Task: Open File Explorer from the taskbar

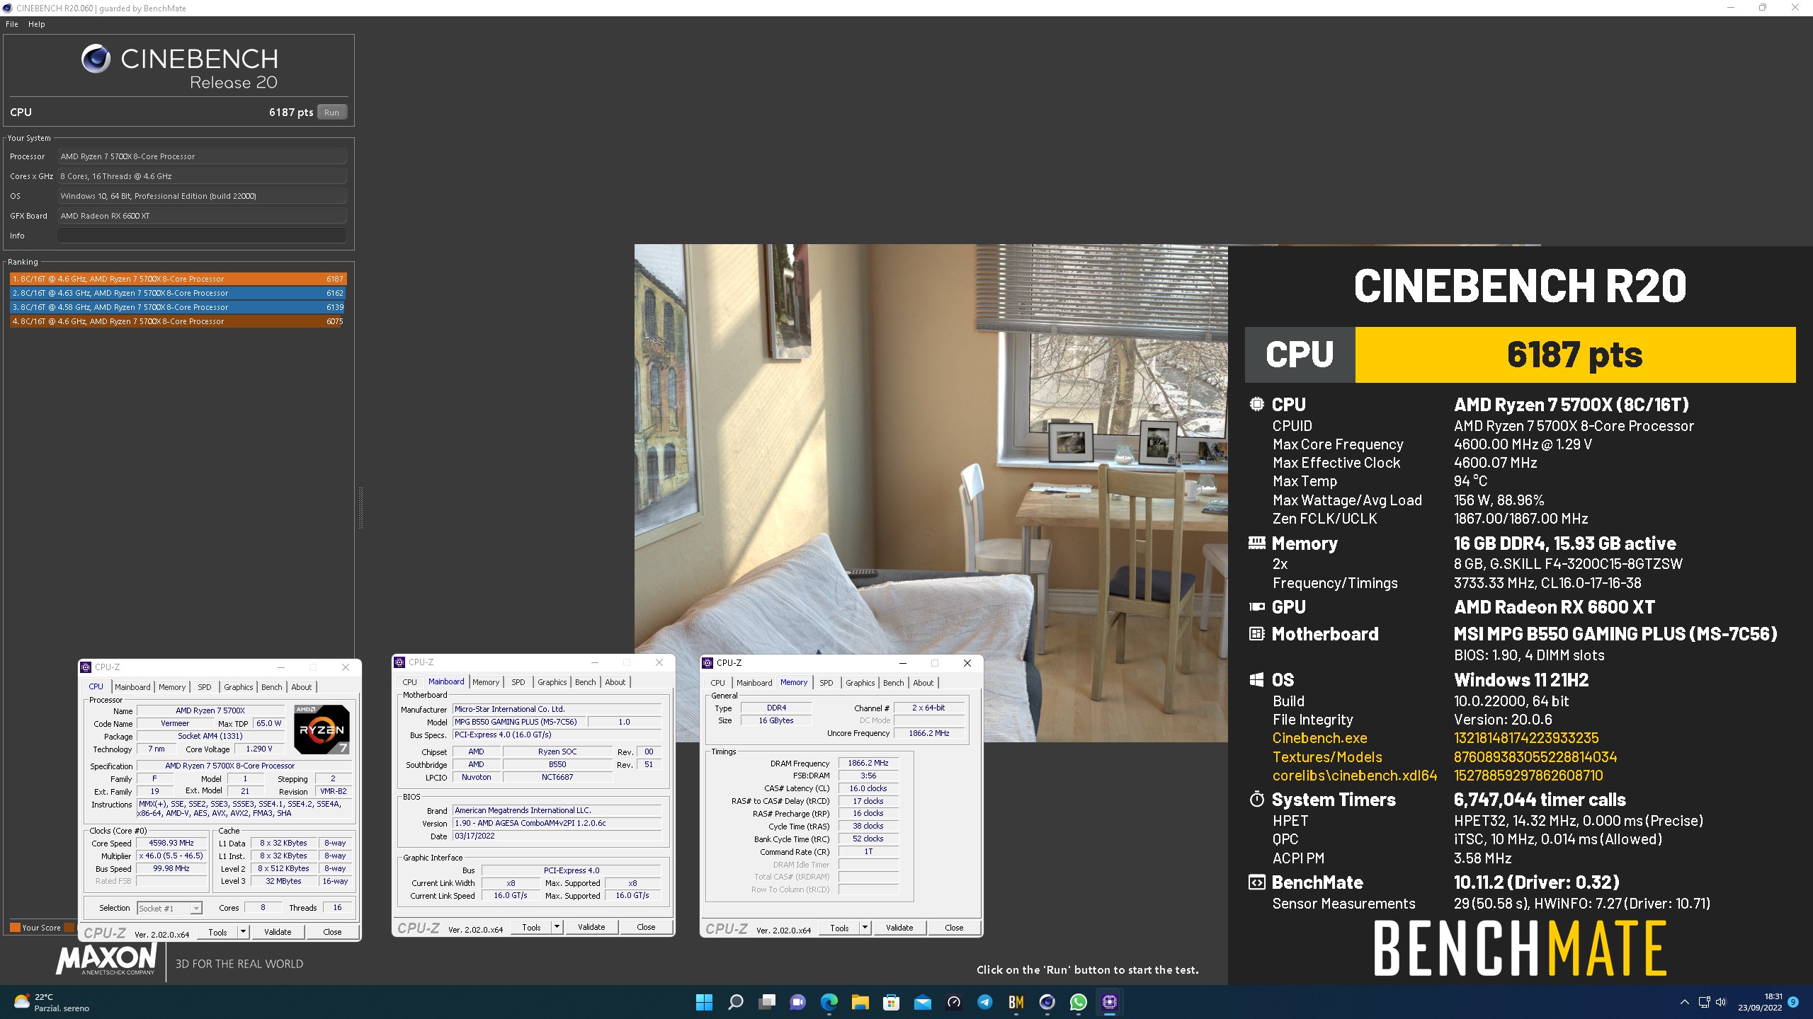Action: tap(860, 1002)
